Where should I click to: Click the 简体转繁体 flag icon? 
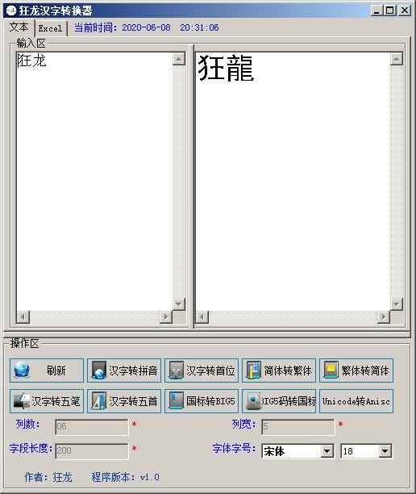point(254,370)
